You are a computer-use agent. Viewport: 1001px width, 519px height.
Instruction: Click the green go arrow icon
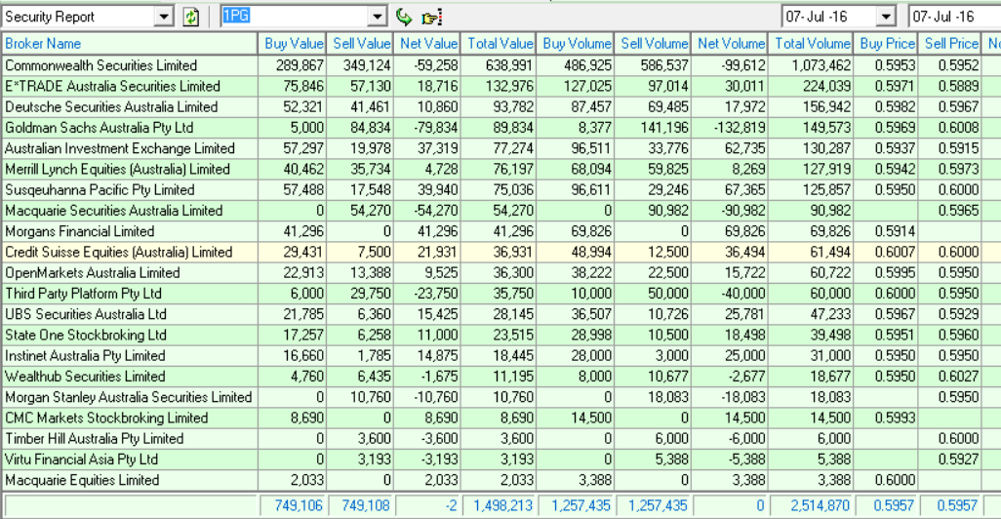[404, 18]
